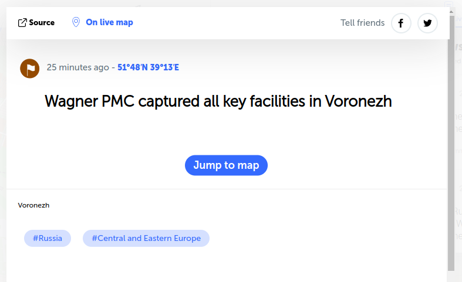Open the 'On live map' link
This screenshot has height=282, width=462.
point(109,22)
